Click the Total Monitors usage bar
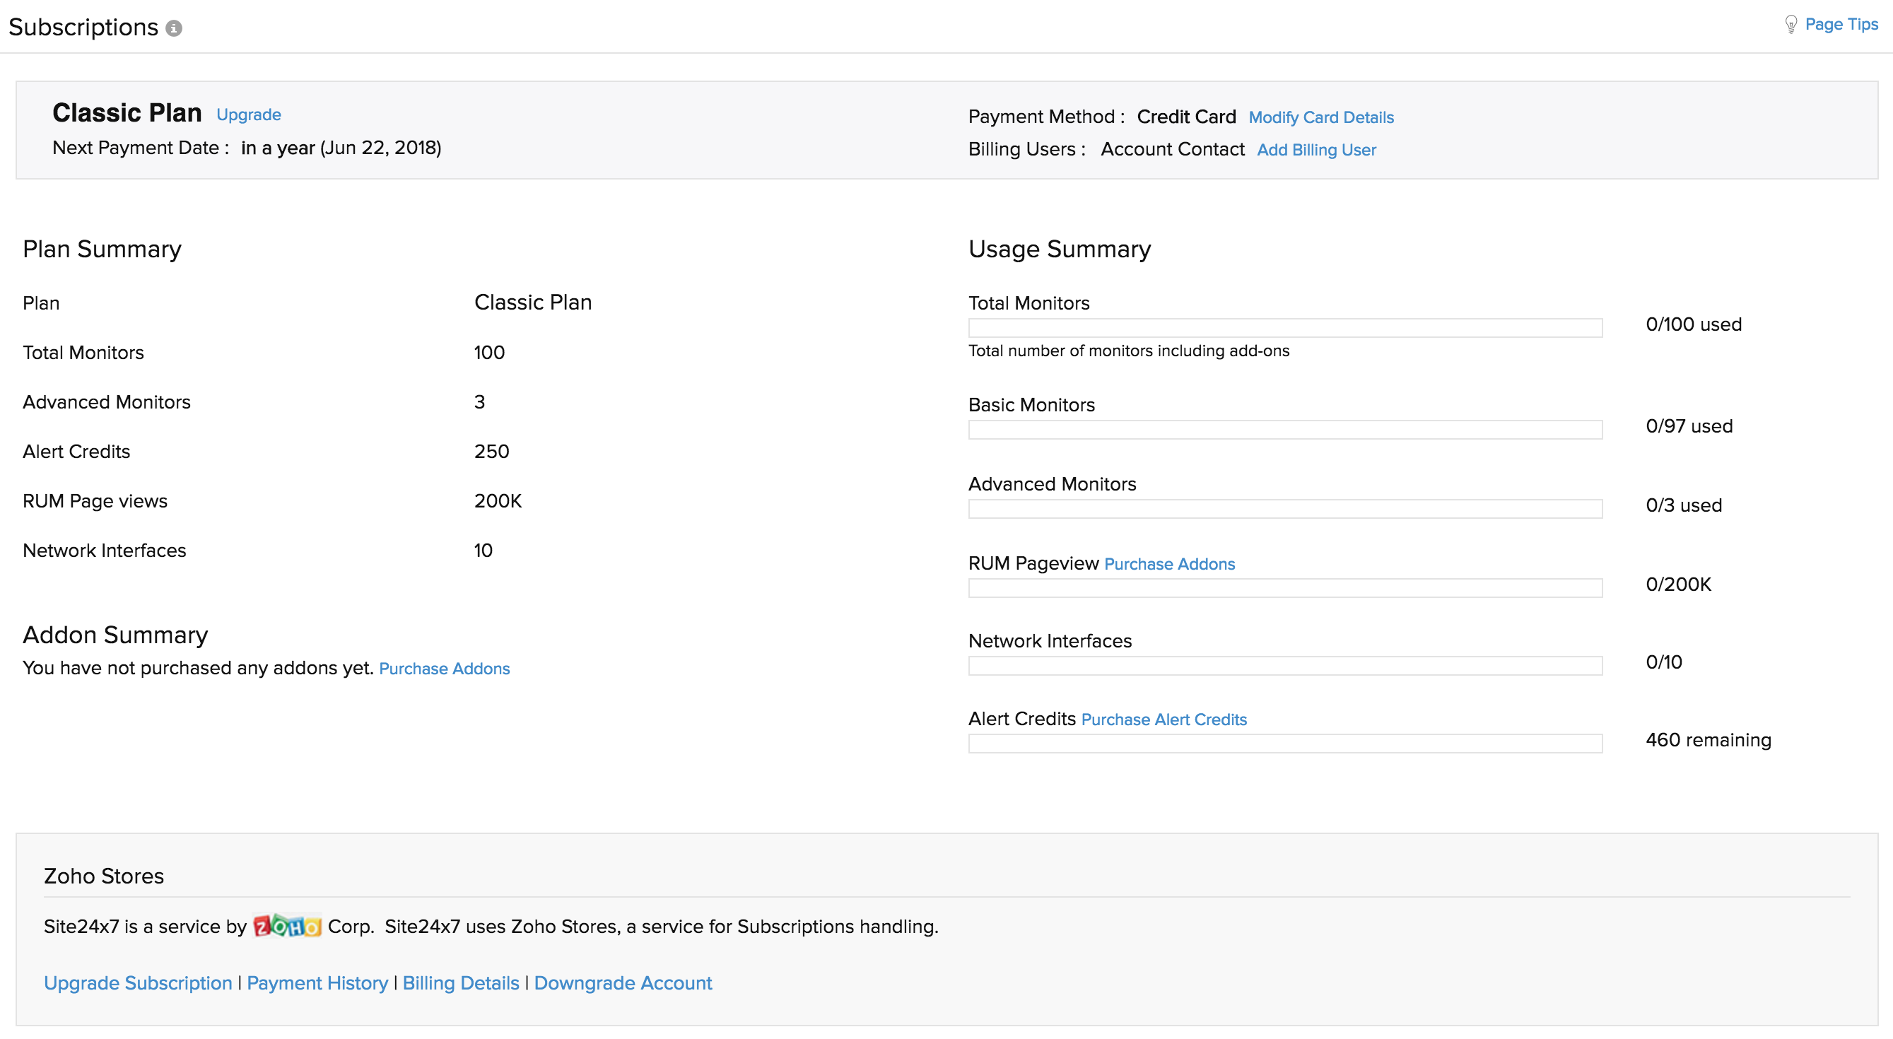Viewport: 1893px width, 1039px height. 1284,328
